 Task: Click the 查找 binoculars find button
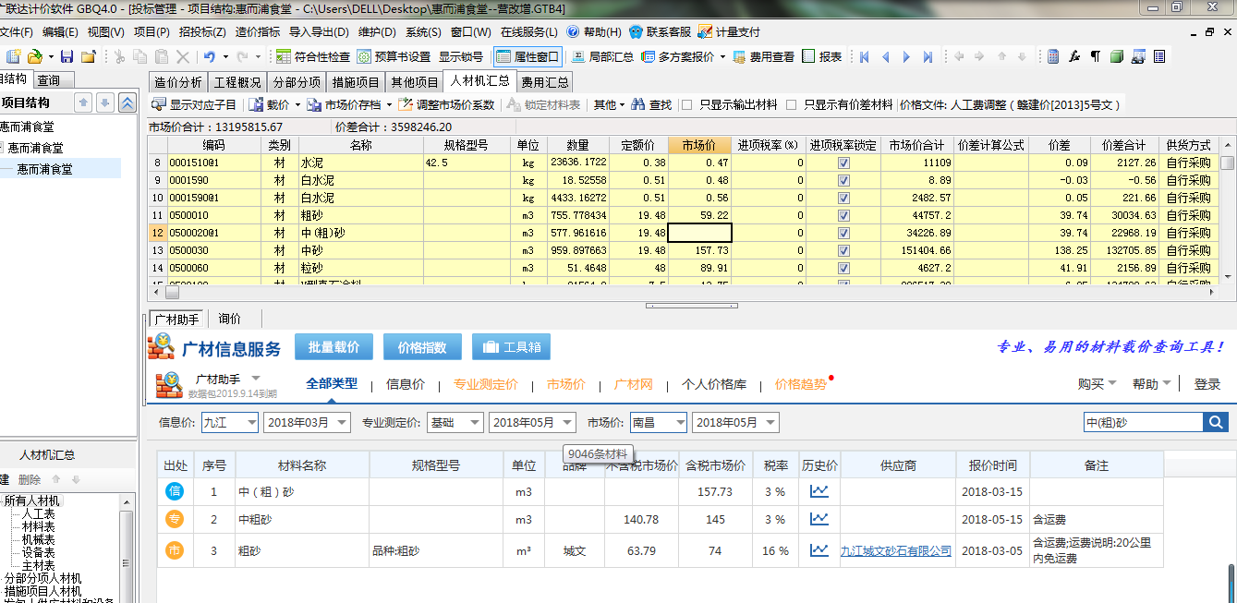(651, 105)
